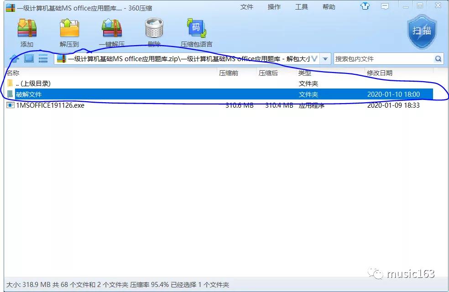Click the 上级目录 folder icon
The image size is (449, 292).
pos(10,83)
